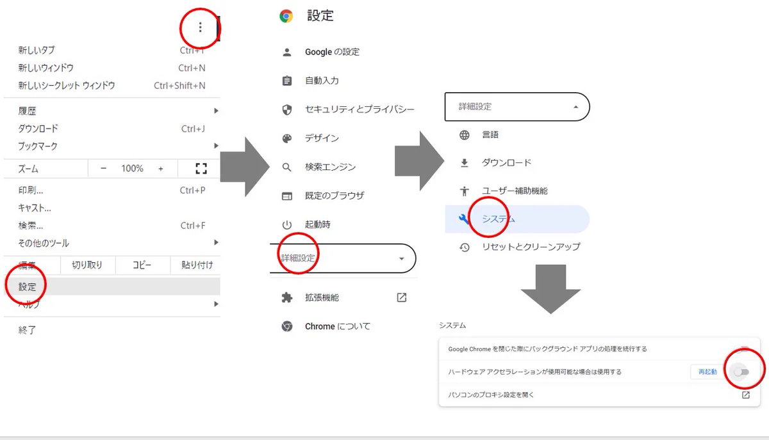Click zoom plus button

161,169
